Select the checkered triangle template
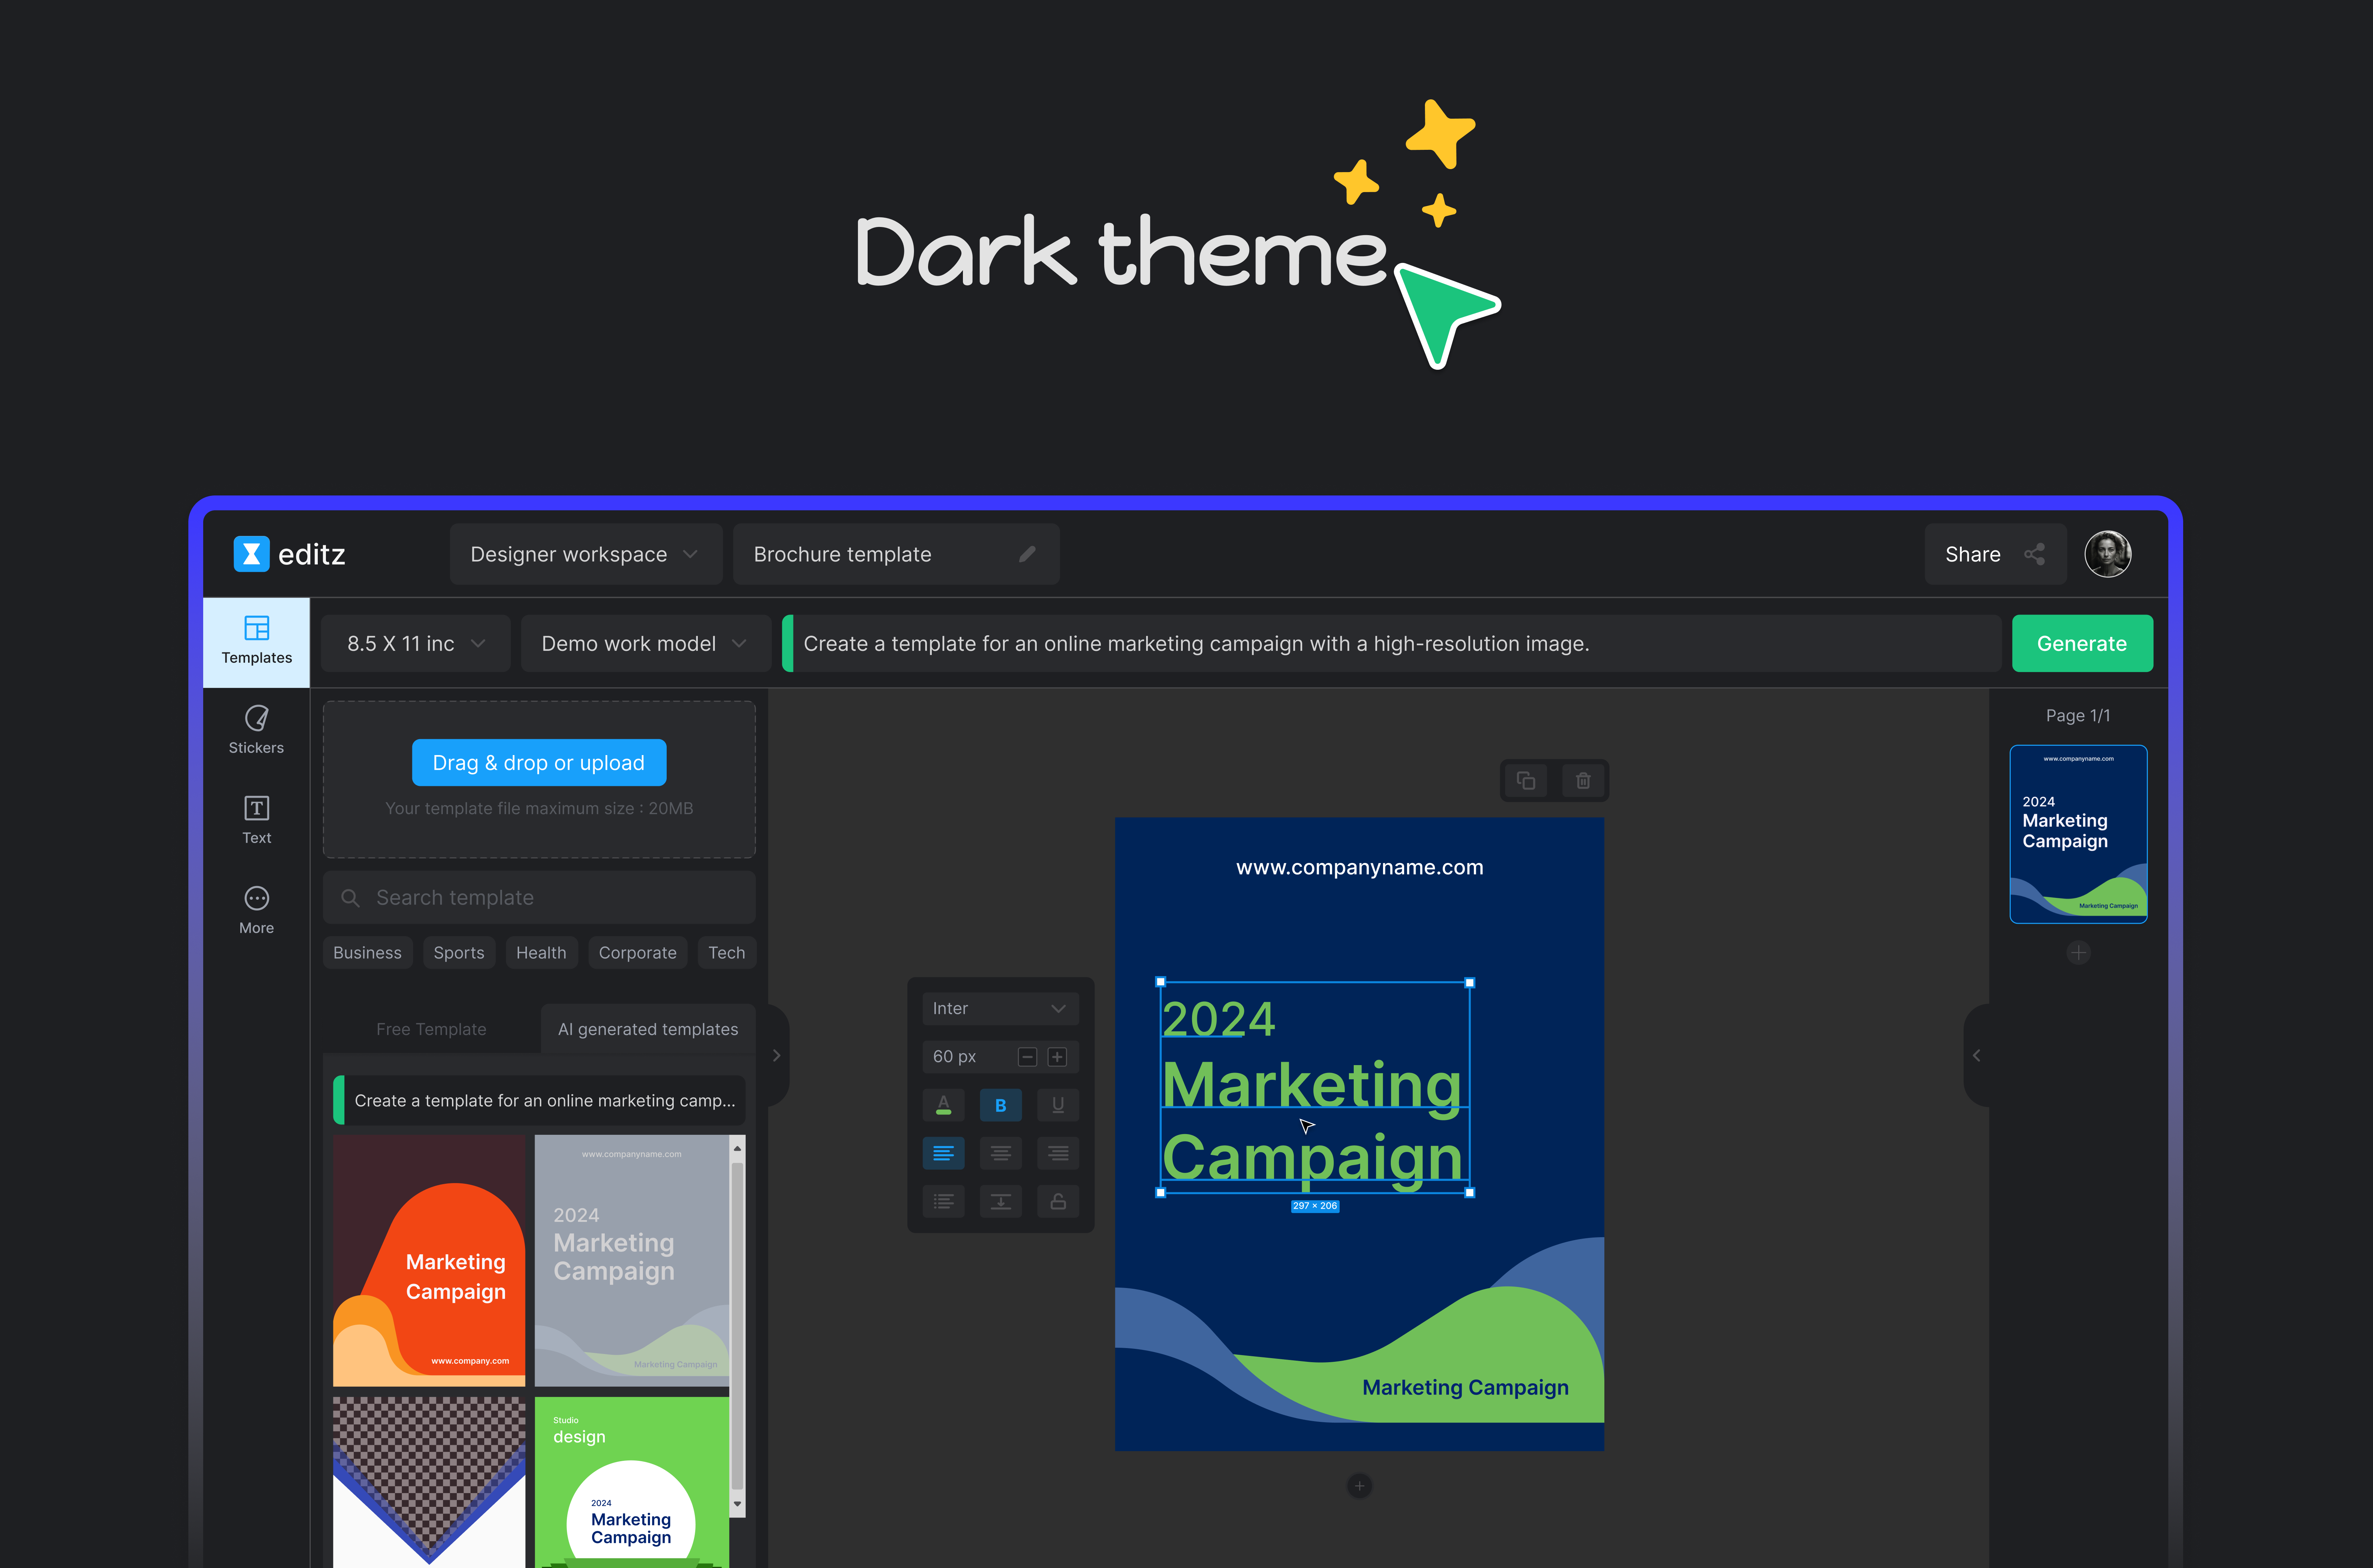Screen dimensions: 2373x1568 [x=429, y=1482]
